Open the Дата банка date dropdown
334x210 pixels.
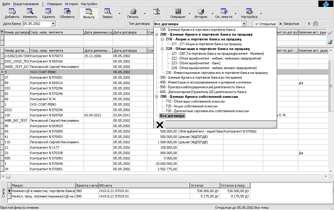(x=53, y=24)
